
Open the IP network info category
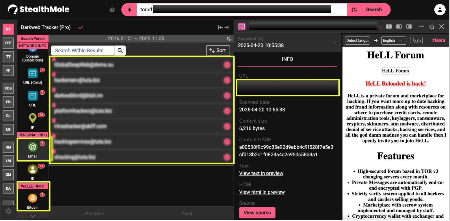tap(33, 119)
